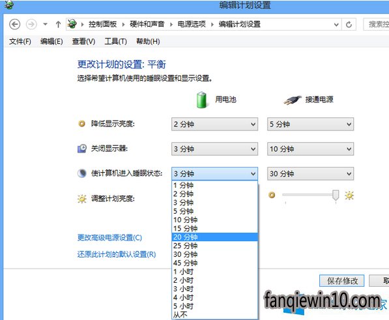
Task: Click 更改高级电源设置(C) link
Action: point(109,238)
